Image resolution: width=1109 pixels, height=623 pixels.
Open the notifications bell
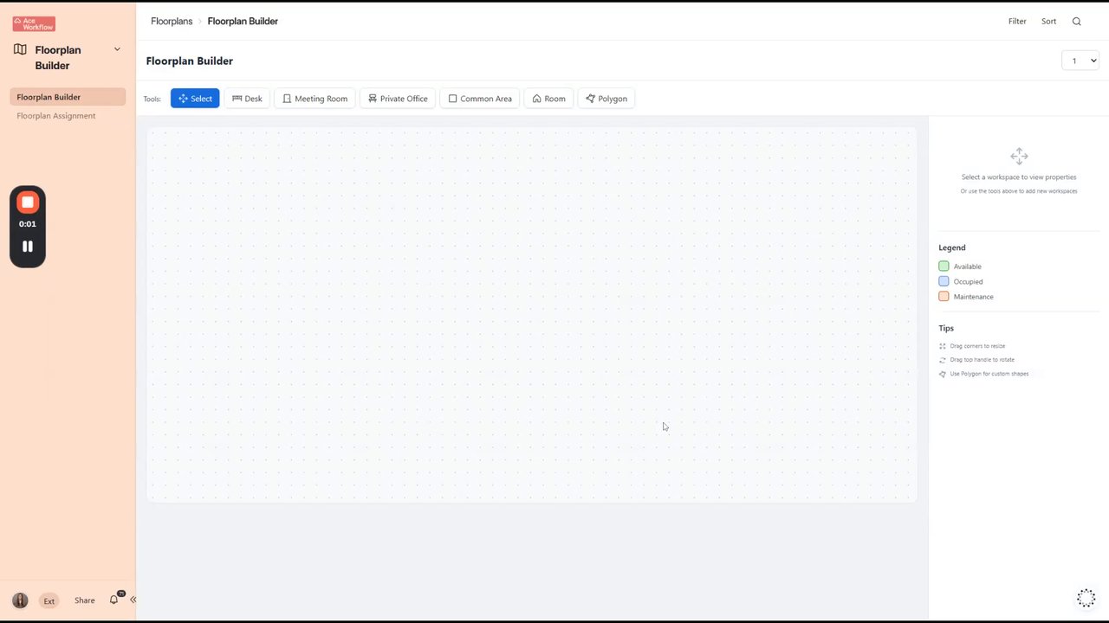coord(113,600)
